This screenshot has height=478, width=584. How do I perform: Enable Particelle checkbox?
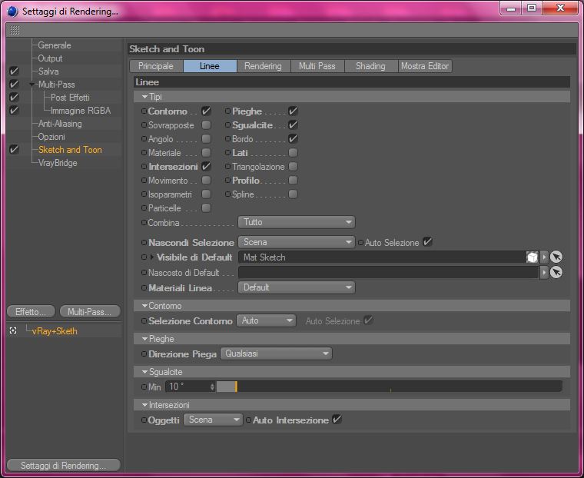206,207
